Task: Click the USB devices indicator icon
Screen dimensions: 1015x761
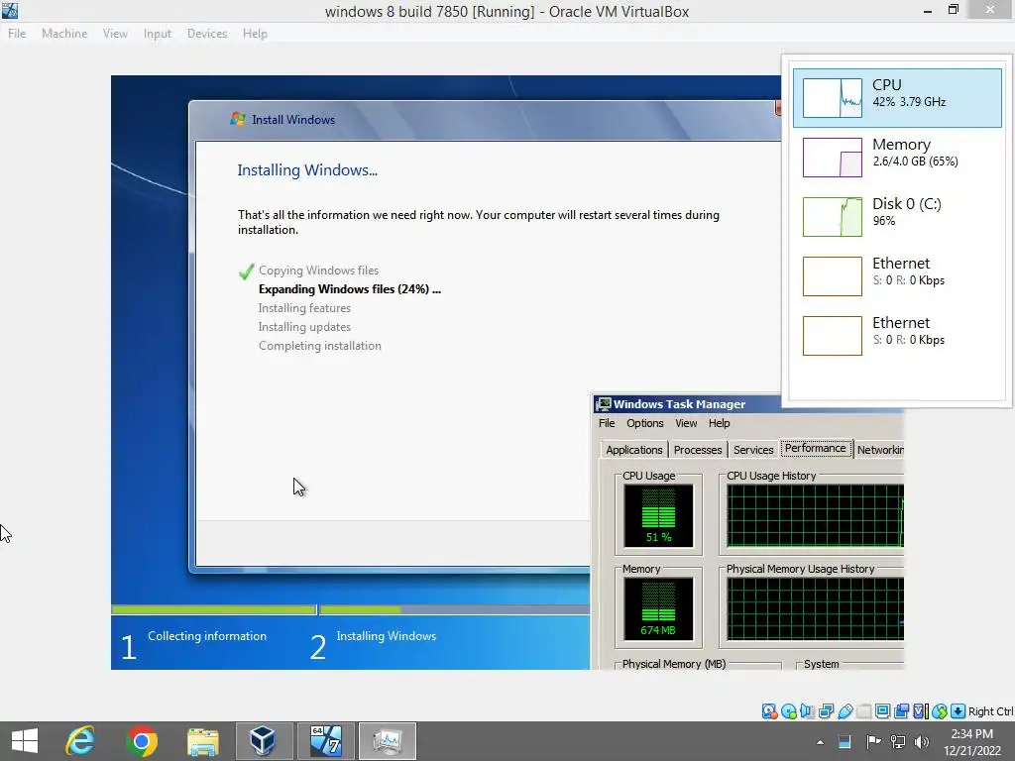Action: tap(845, 711)
